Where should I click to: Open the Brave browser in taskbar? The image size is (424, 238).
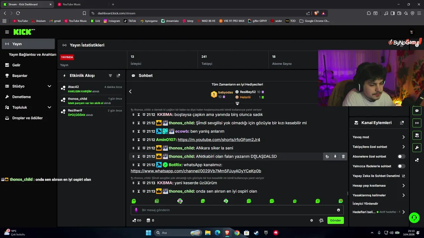tap(227, 233)
